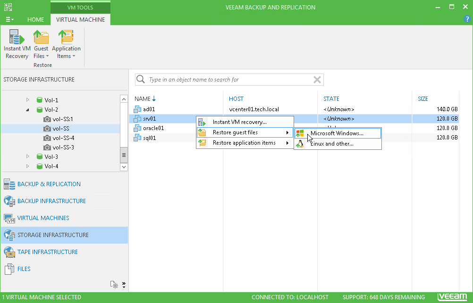Image resolution: width=473 pixels, height=303 pixels.
Task: Open Restore application items submenu
Action: [245, 143]
